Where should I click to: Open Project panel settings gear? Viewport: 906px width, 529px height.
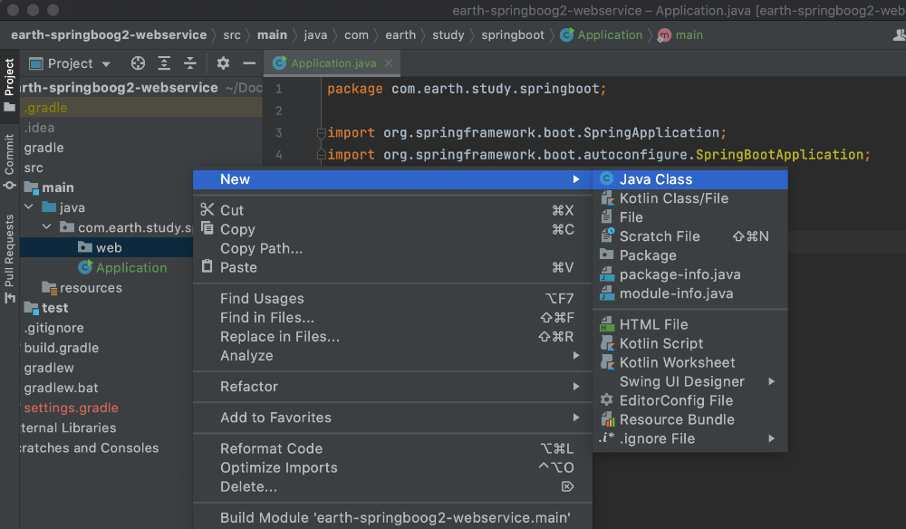[x=223, y=63]
